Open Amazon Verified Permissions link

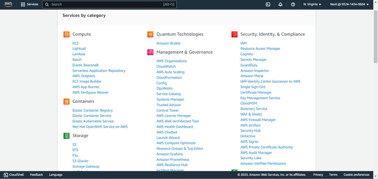[x=263, y=164]
